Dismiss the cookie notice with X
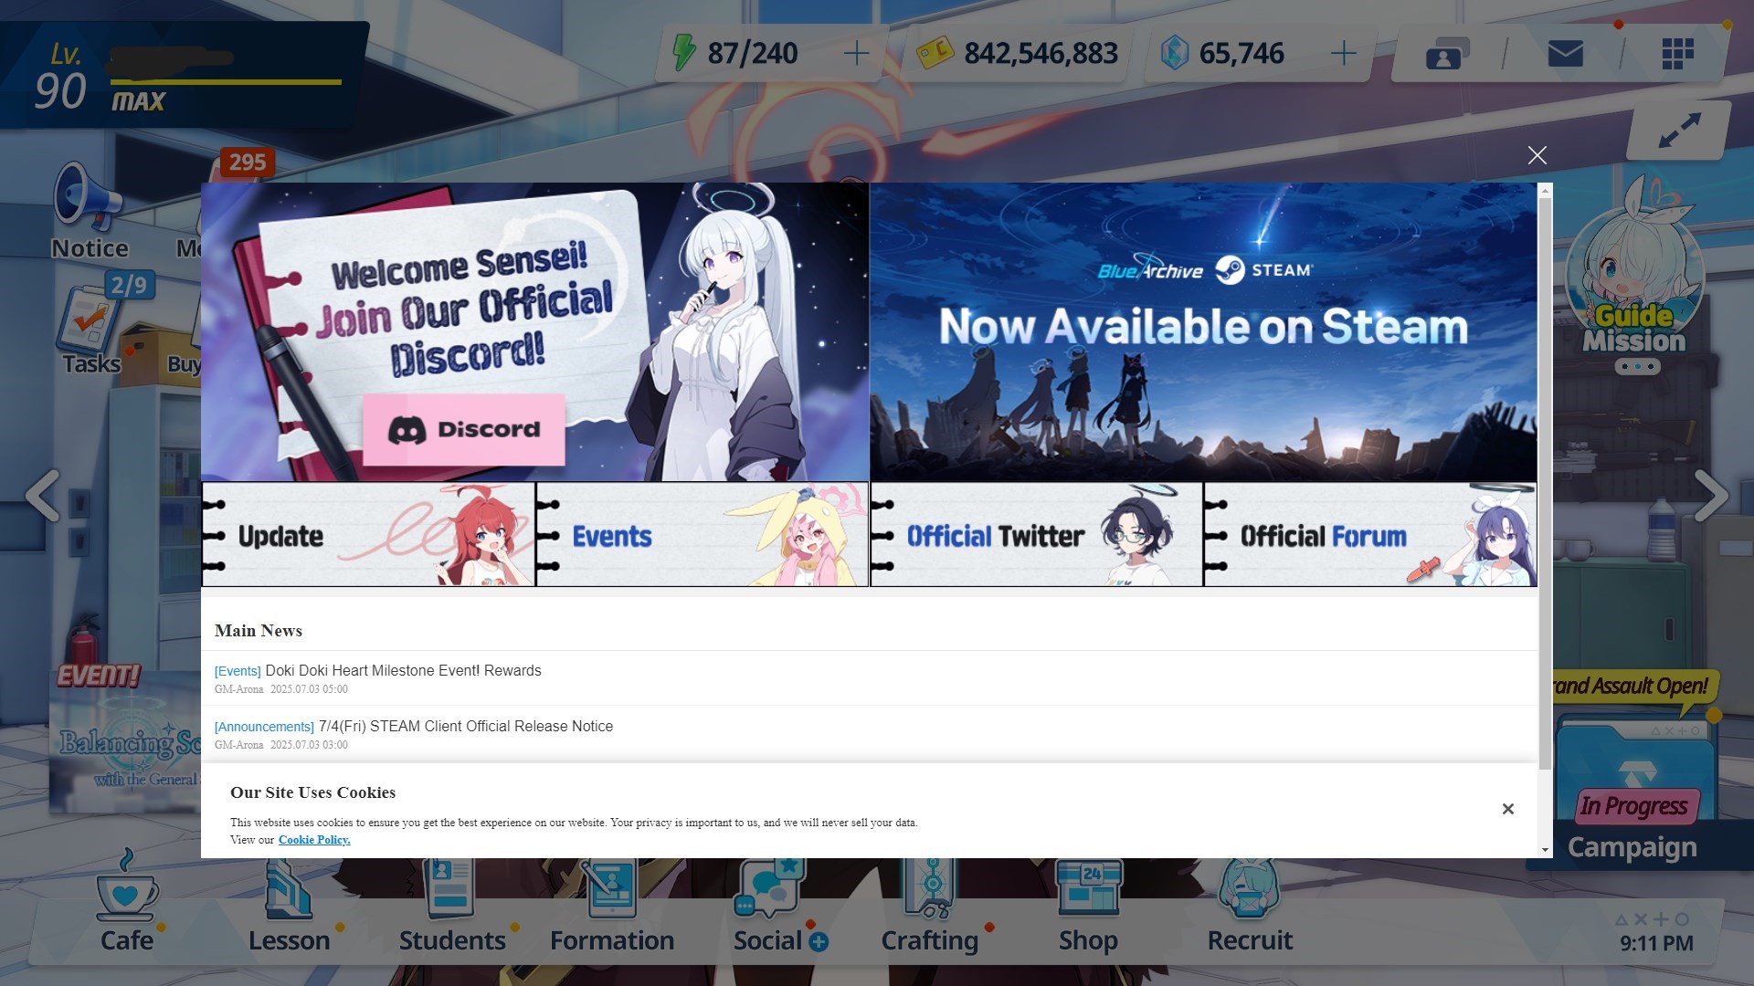The image size is (1754, 986). point(1508,809)
